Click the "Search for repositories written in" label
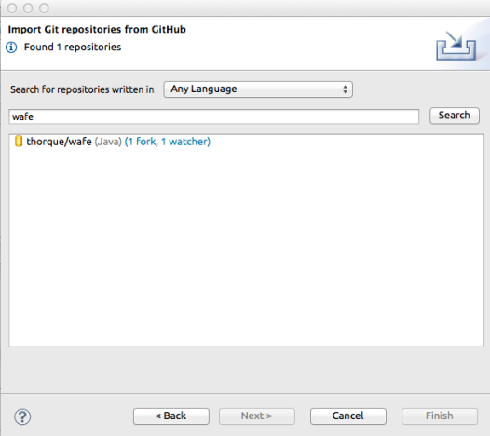This screenshot has width=490, height=436. (x=82, y=89)
